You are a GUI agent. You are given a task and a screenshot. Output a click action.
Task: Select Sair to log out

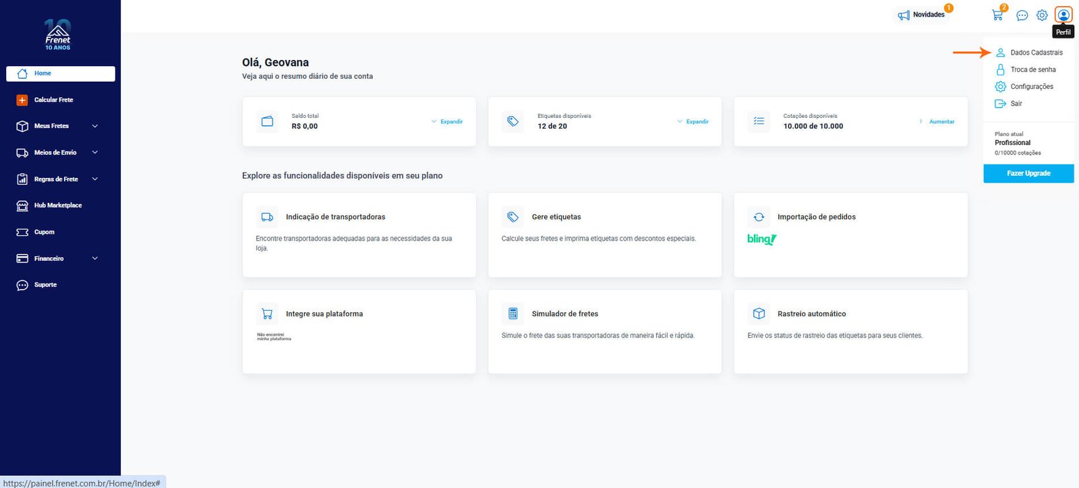click(x=1016, y=104)
